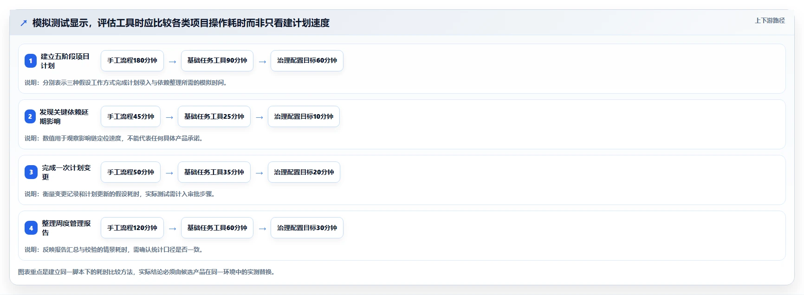Select the title text 模拟测试显示，评估工具时应比较…
This screenshot has height=295, width=804.
pyautogui.click(x=181, y=23)
